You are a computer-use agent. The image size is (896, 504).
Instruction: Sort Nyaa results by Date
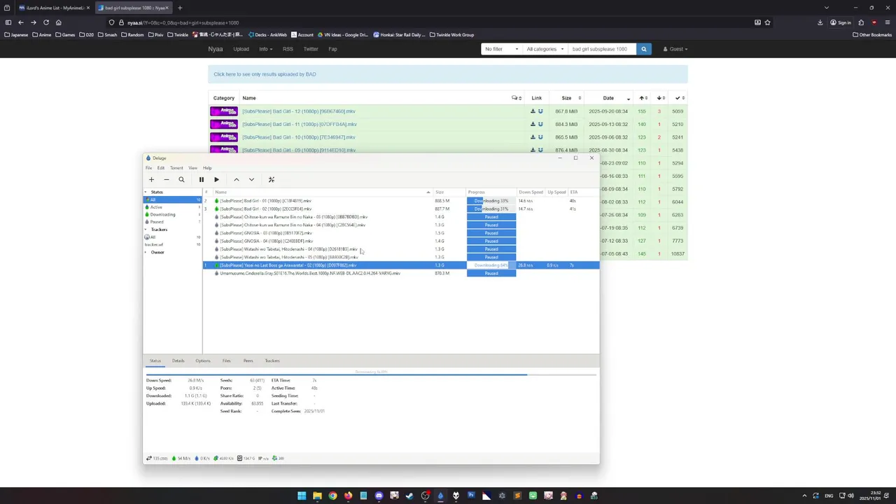(x=608, y=98)
